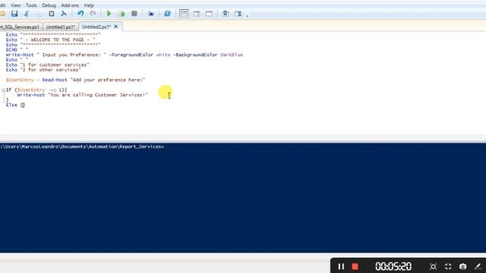Click the grey Redo arrow icon
Image resolution: width=486 pixels, height=273 pixels.
(x=93, y=14)
